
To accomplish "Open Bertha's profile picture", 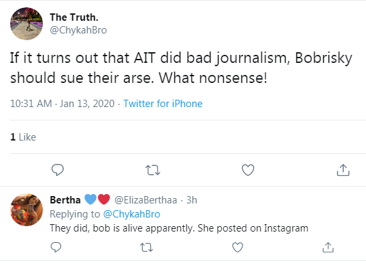I will (x=26, y=209).
